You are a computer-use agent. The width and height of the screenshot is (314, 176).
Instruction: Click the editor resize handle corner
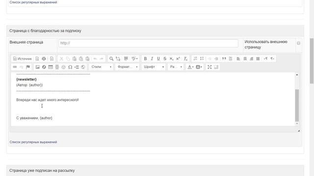click(299, 131)
